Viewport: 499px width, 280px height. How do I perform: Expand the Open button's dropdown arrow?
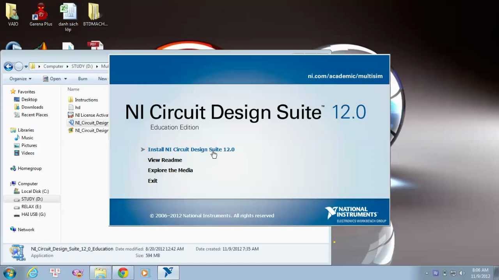click(65, 79)
